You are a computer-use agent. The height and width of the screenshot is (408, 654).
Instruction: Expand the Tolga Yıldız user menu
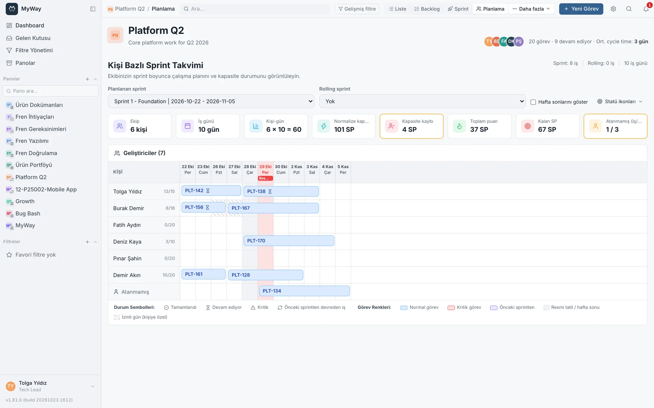click(x=93, y=386)
